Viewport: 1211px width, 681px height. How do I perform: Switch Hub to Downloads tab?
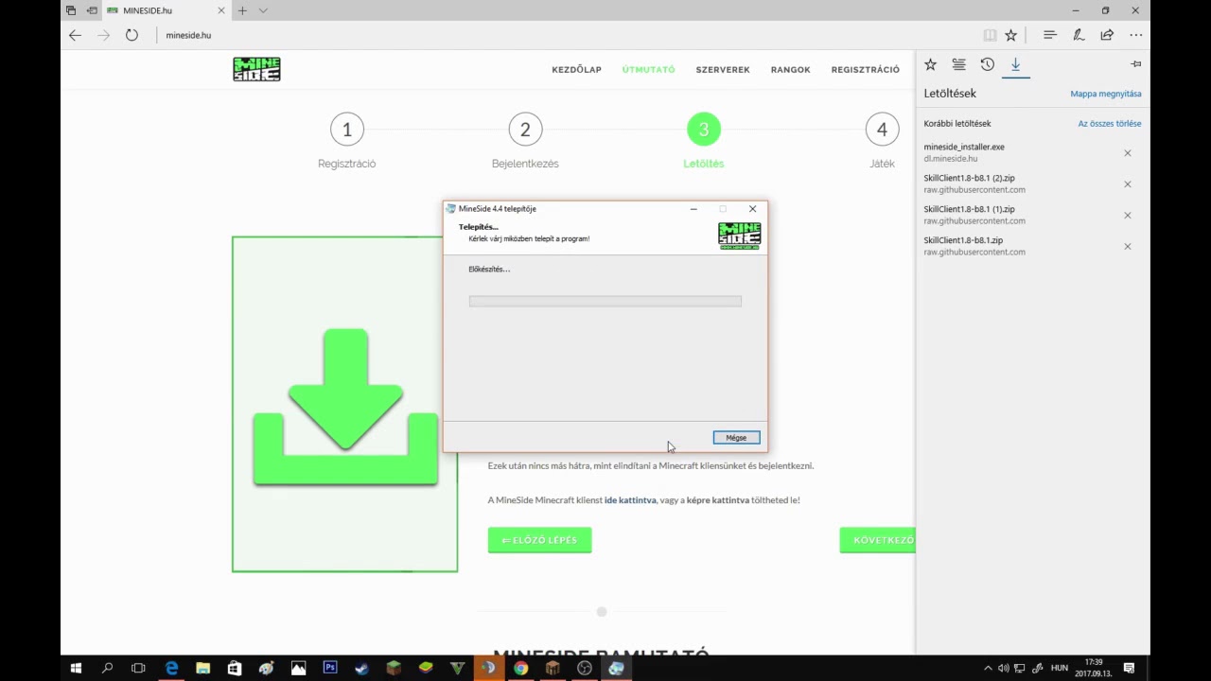tap(1015, 64)
